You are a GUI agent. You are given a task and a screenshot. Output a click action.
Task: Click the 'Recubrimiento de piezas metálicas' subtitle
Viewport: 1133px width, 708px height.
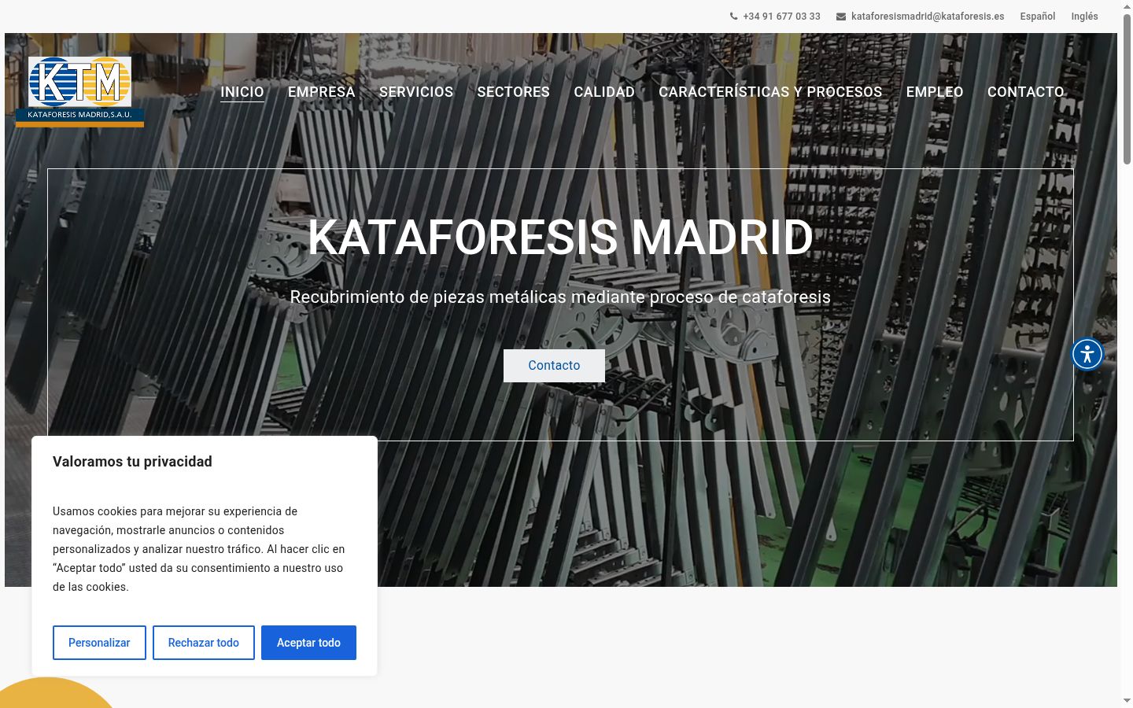(x=560, y=297)
